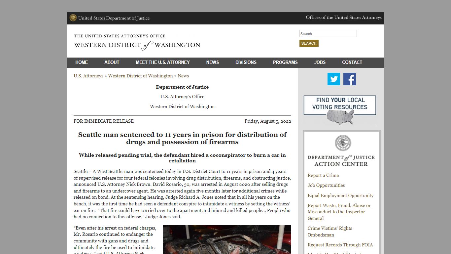Image resolution: width=451 pixels, height=254 pixels.
Task: Open Request Records Through FOIA link
Action: point(340,245)
